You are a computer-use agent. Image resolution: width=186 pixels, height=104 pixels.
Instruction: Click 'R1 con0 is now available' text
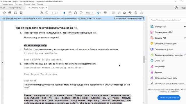click(40, 53)
